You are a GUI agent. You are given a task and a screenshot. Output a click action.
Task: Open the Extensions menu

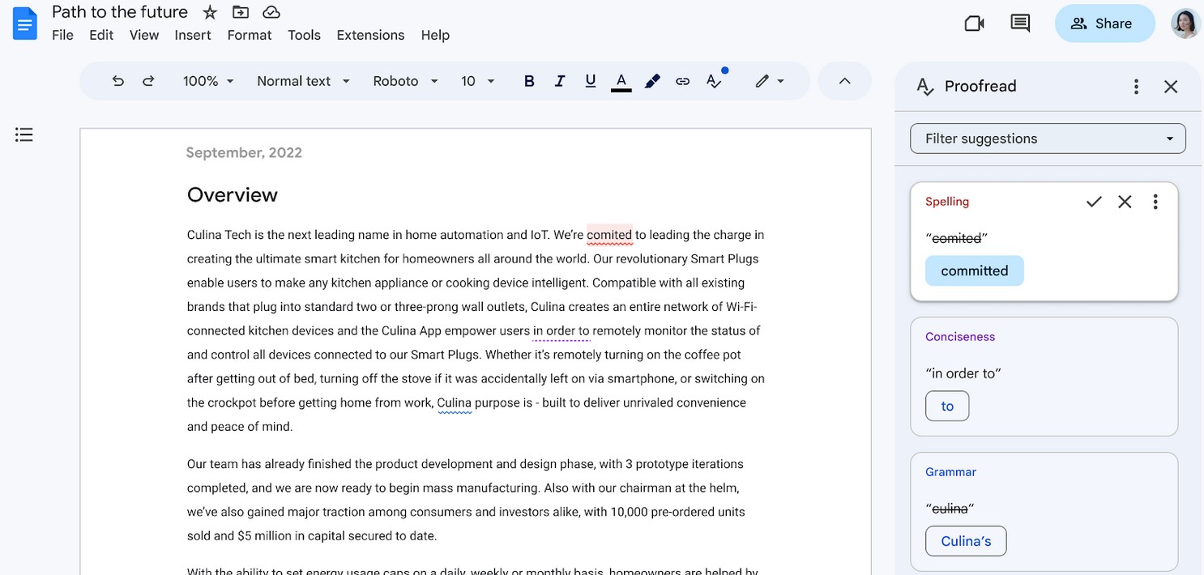pyautogui.click(x=370, y=35)
